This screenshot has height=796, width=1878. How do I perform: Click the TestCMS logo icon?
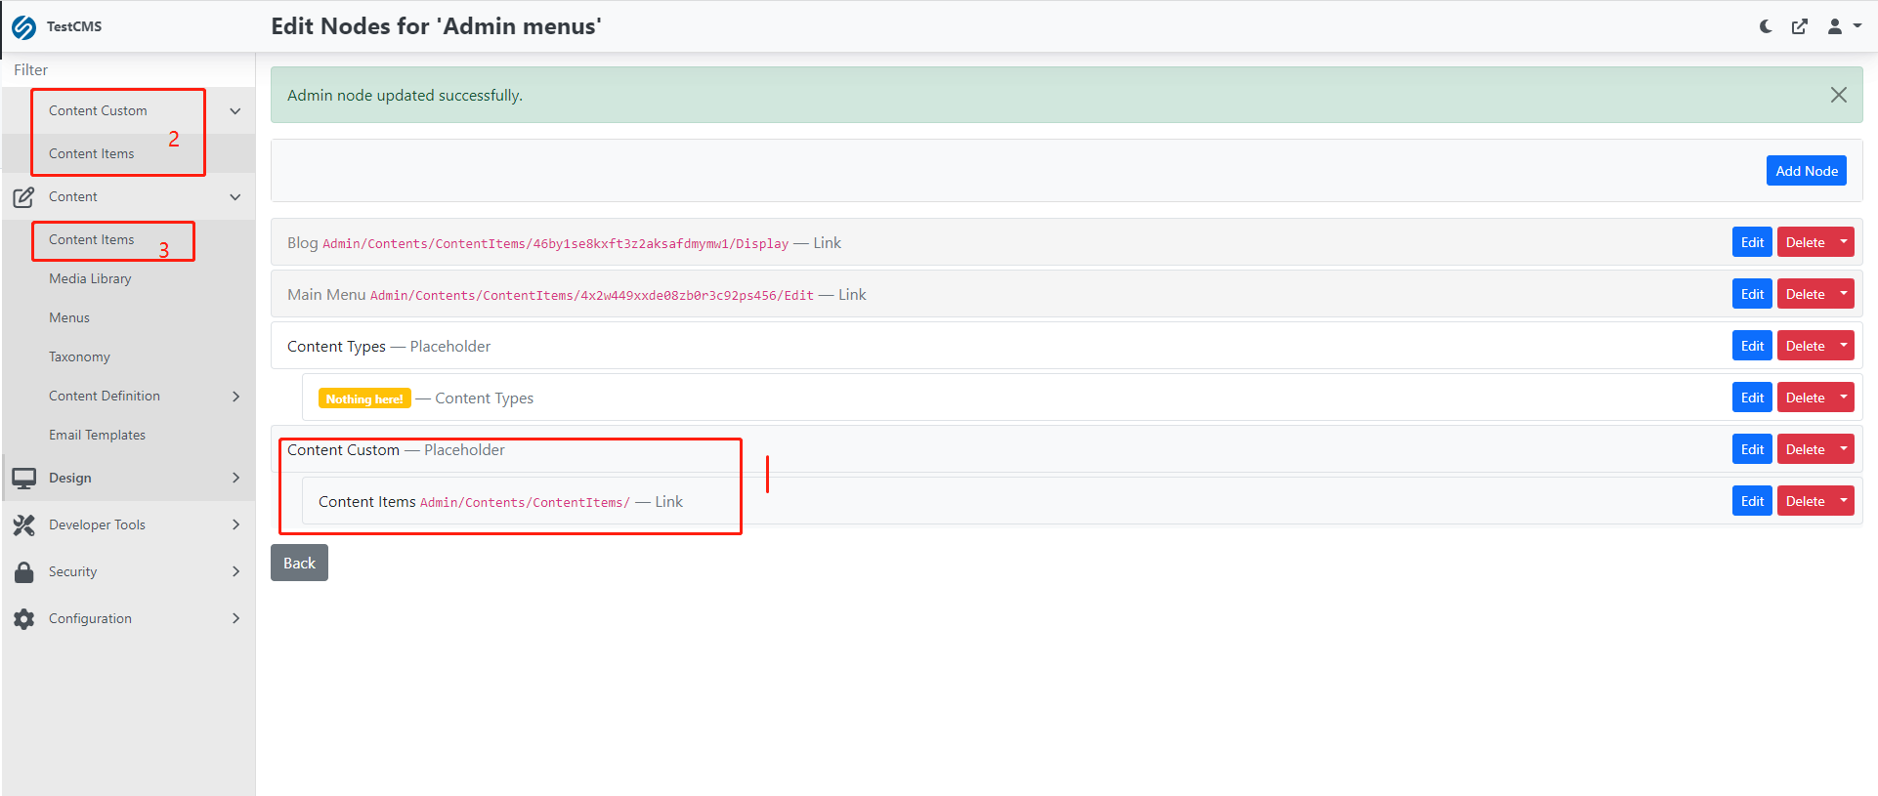click(x=24, y=27)
